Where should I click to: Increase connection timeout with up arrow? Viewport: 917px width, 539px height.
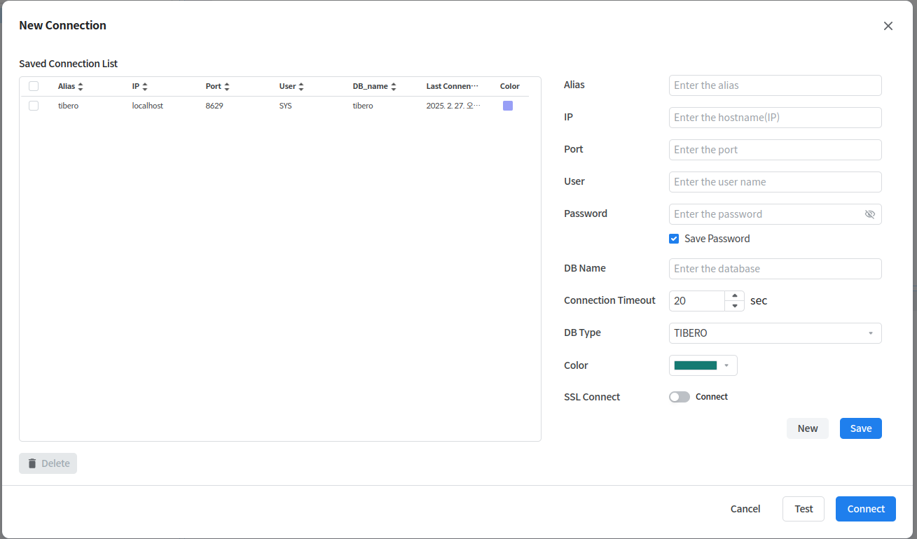click(x=734, y=296)
